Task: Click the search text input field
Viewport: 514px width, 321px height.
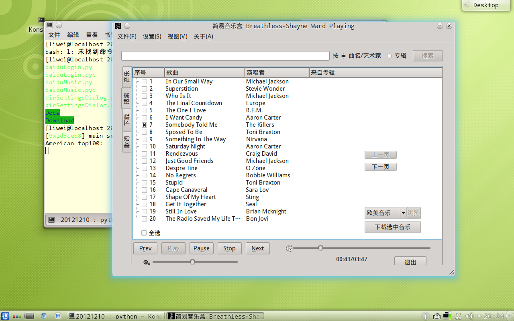Action: (x=225, y=56)
